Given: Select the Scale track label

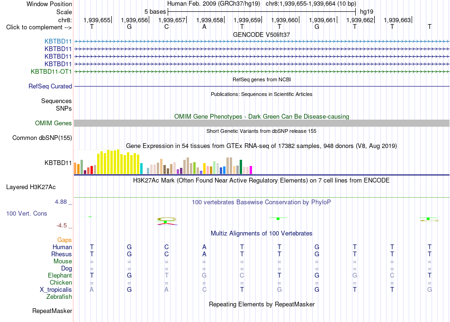Looking at the screenshot, I should coord(64,12).
